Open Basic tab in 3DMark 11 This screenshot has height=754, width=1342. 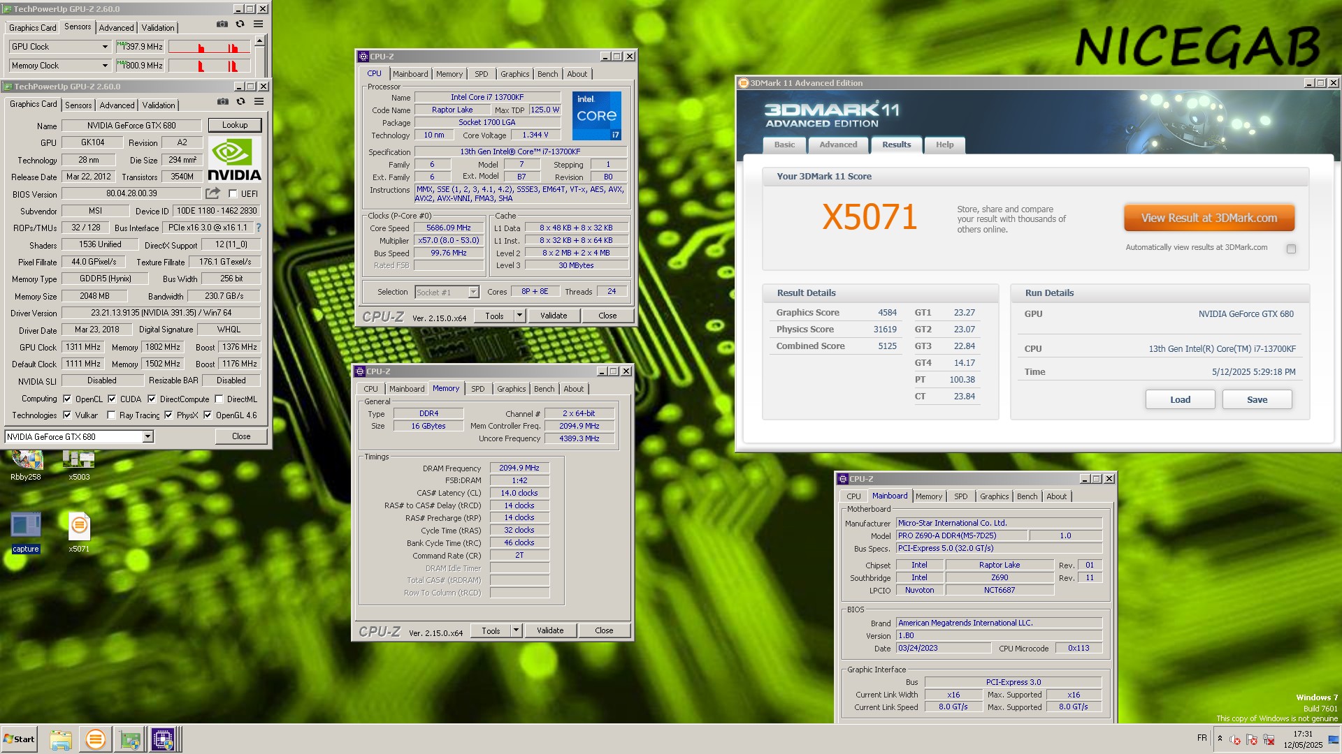[x=784, y=145]
